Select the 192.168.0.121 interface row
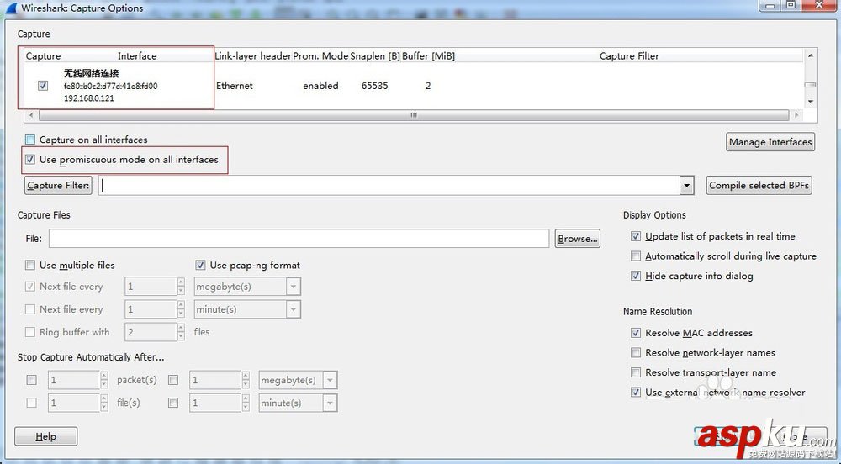Viewport: 841px width, 464px height. coord(89,98)
